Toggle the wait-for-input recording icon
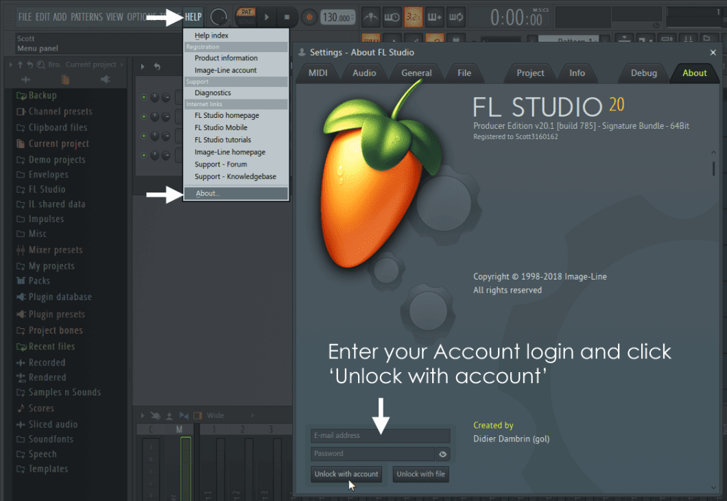 pyautogui.click(x=392, y=16)
